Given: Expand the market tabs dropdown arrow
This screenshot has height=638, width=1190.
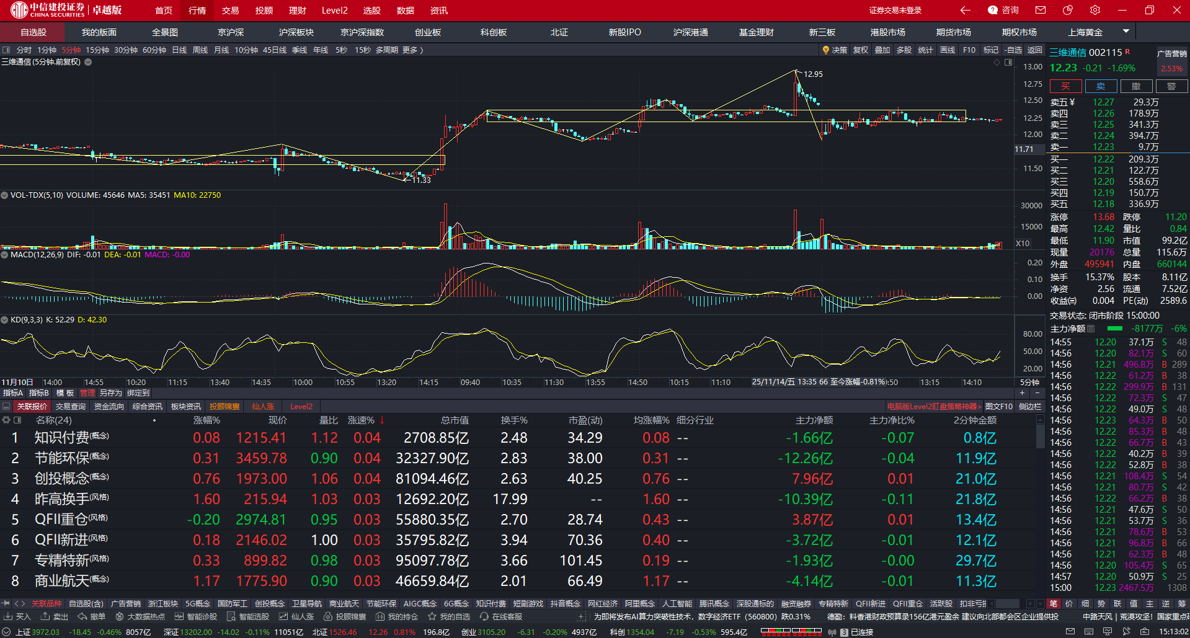Looking at the screenshot, I should click(1126, 31).
